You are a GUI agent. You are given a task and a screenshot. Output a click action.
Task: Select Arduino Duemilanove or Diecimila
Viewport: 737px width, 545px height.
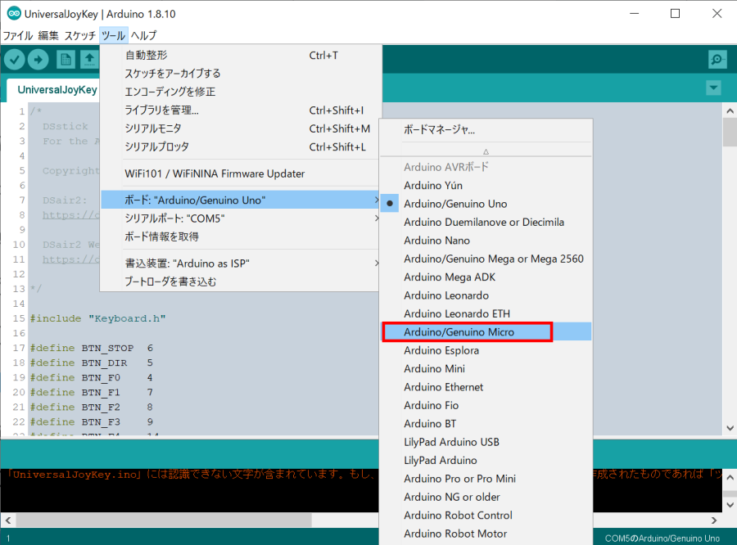(486, 222)
